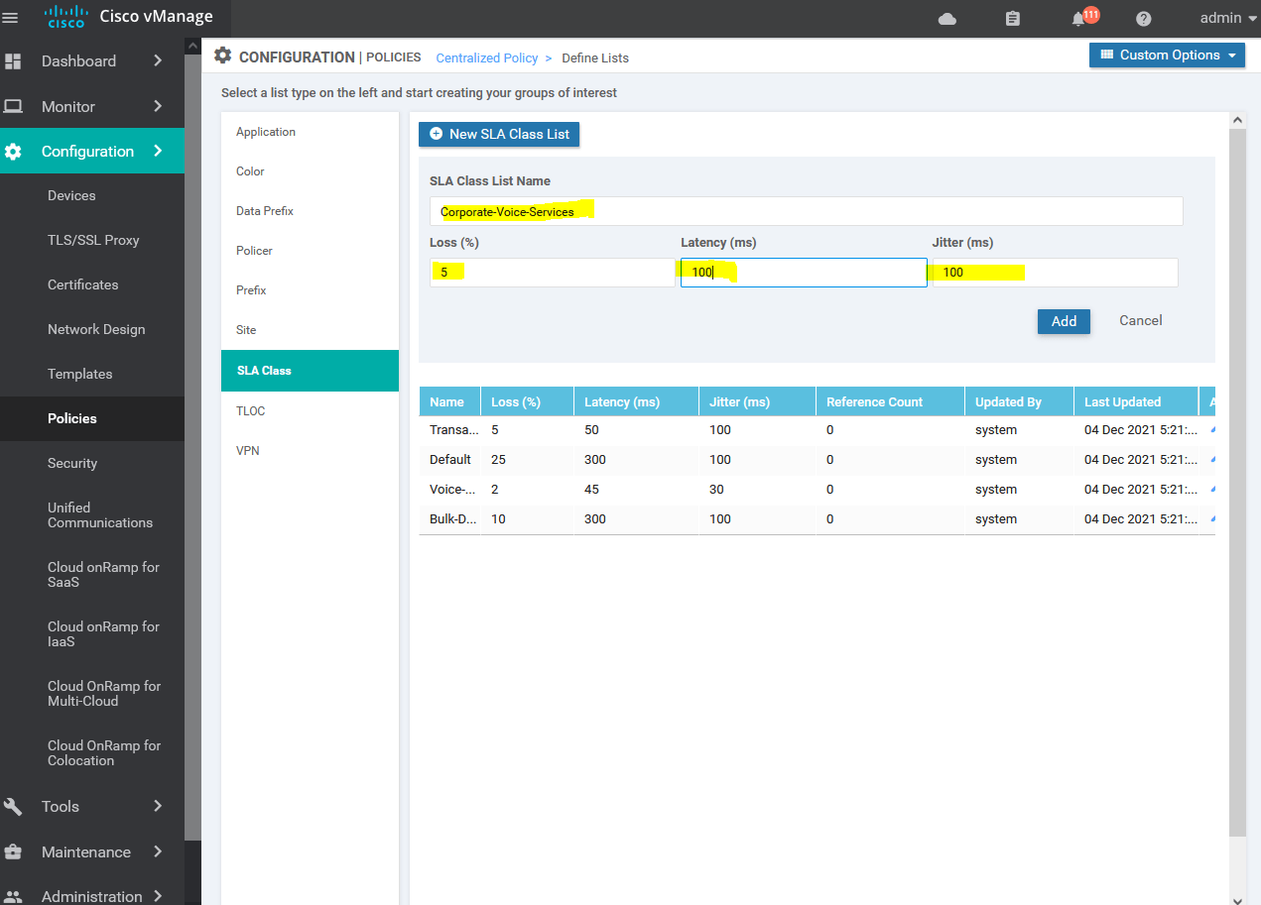The image size is (1261, 905).
Task: Open the Custom Options dropdown
Action: click(x=1167, y=55)
